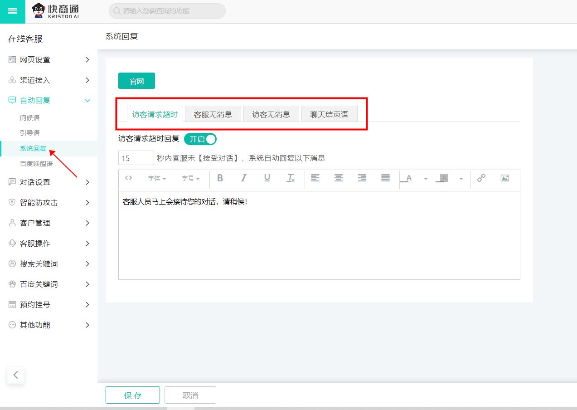Disable the 访客请求超时回复 switch
The width and height of the screenshot is (577, 410).
[x=200, y=139]
